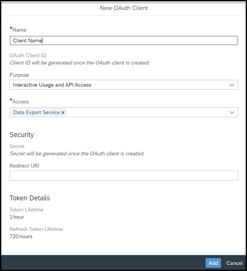Viewport: 247px width, 271px height.
Task: Click the 720 hours refresh lifetime value
Action: pos(21,236)
